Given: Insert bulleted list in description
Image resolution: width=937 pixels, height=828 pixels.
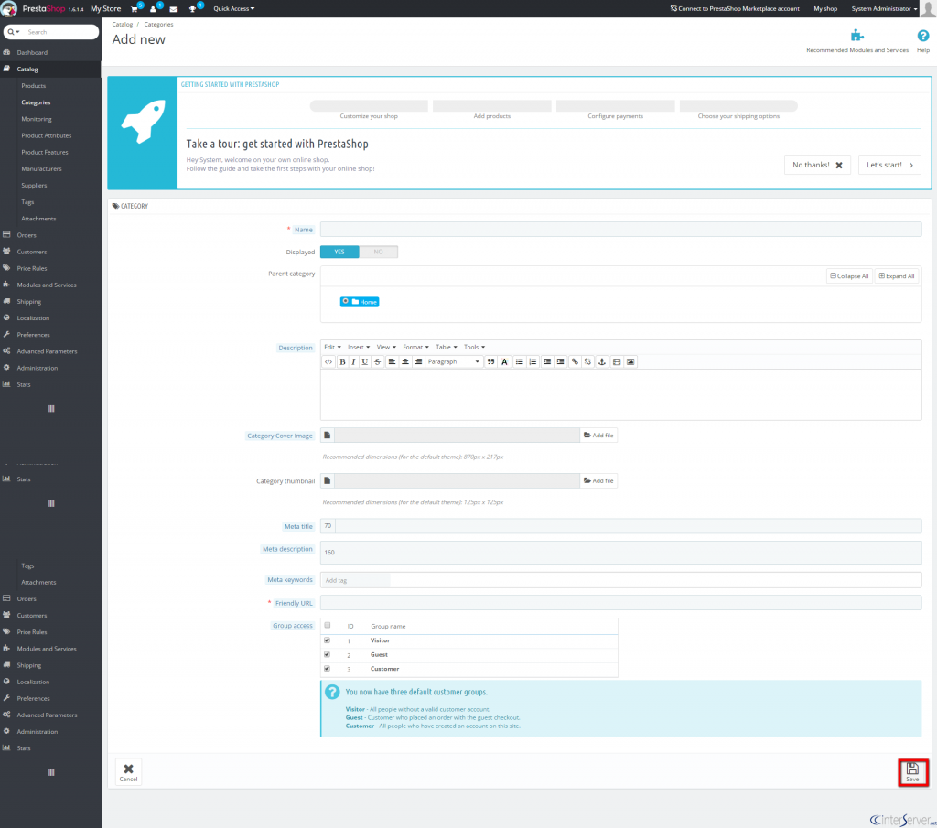Looking at the screenshot, I should tap(520, 362).
